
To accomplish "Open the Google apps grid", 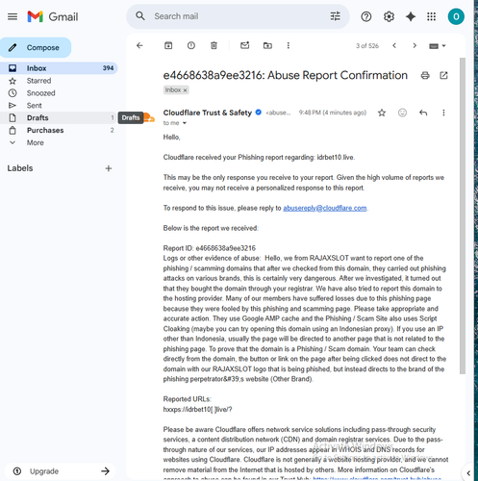I will [432, 16].
